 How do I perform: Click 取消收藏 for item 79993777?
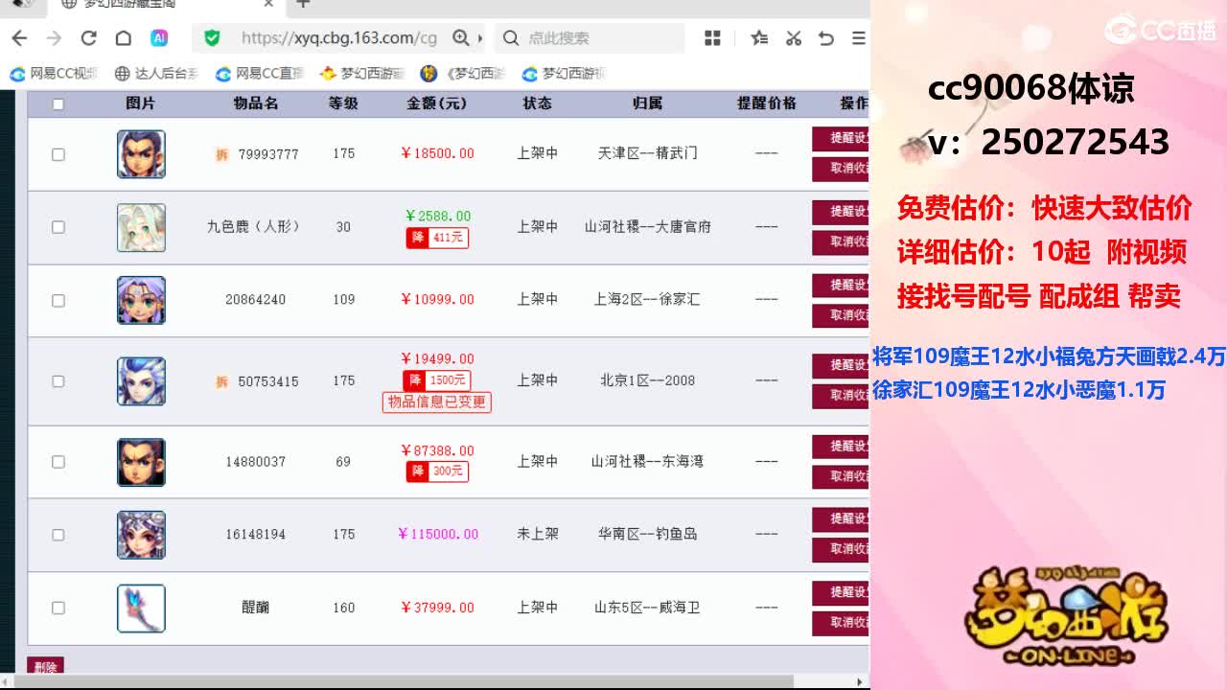tap(841, 169)
